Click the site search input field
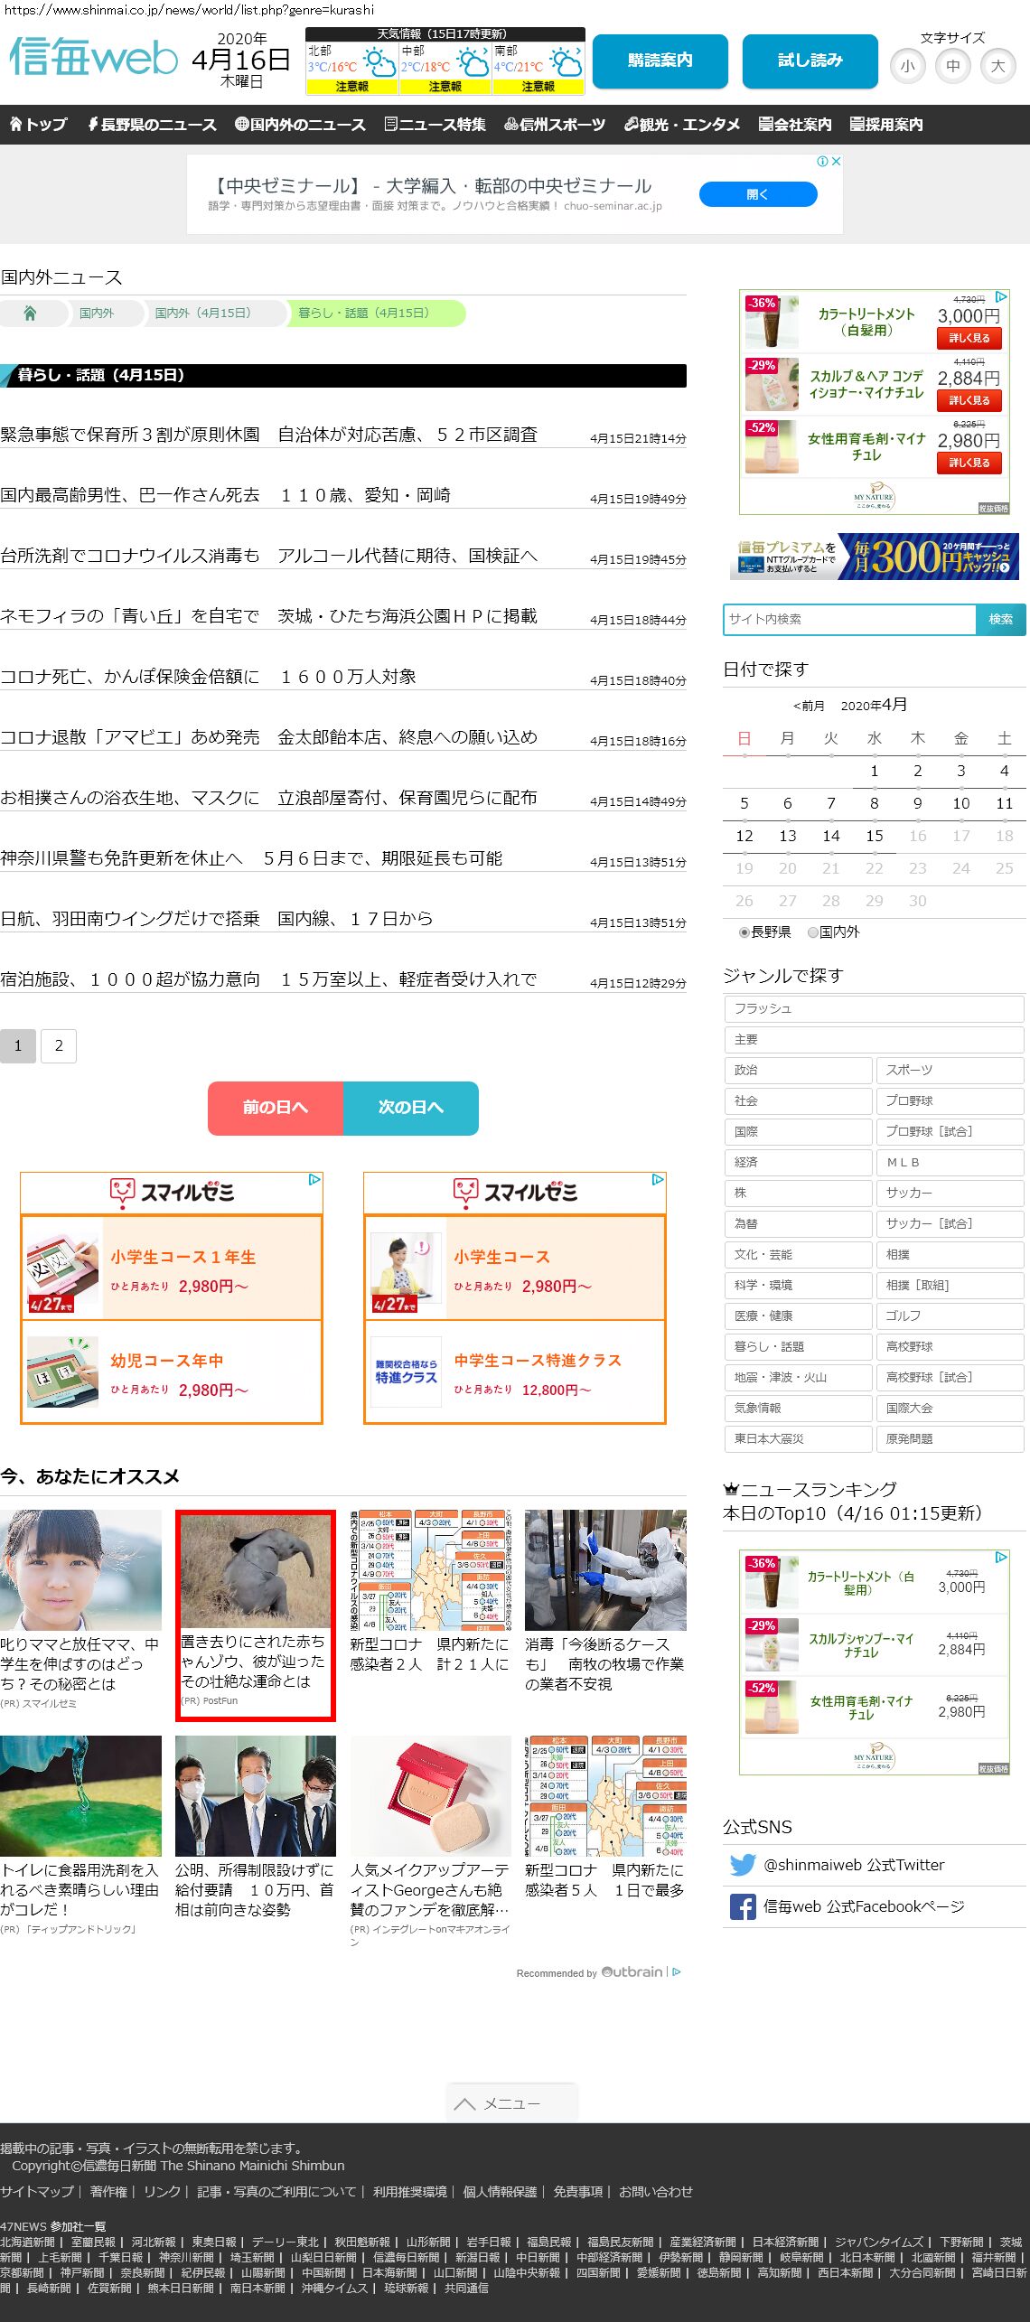Image resolution: width=1030 pixels, height=2322 pixels. pos(848,619)
